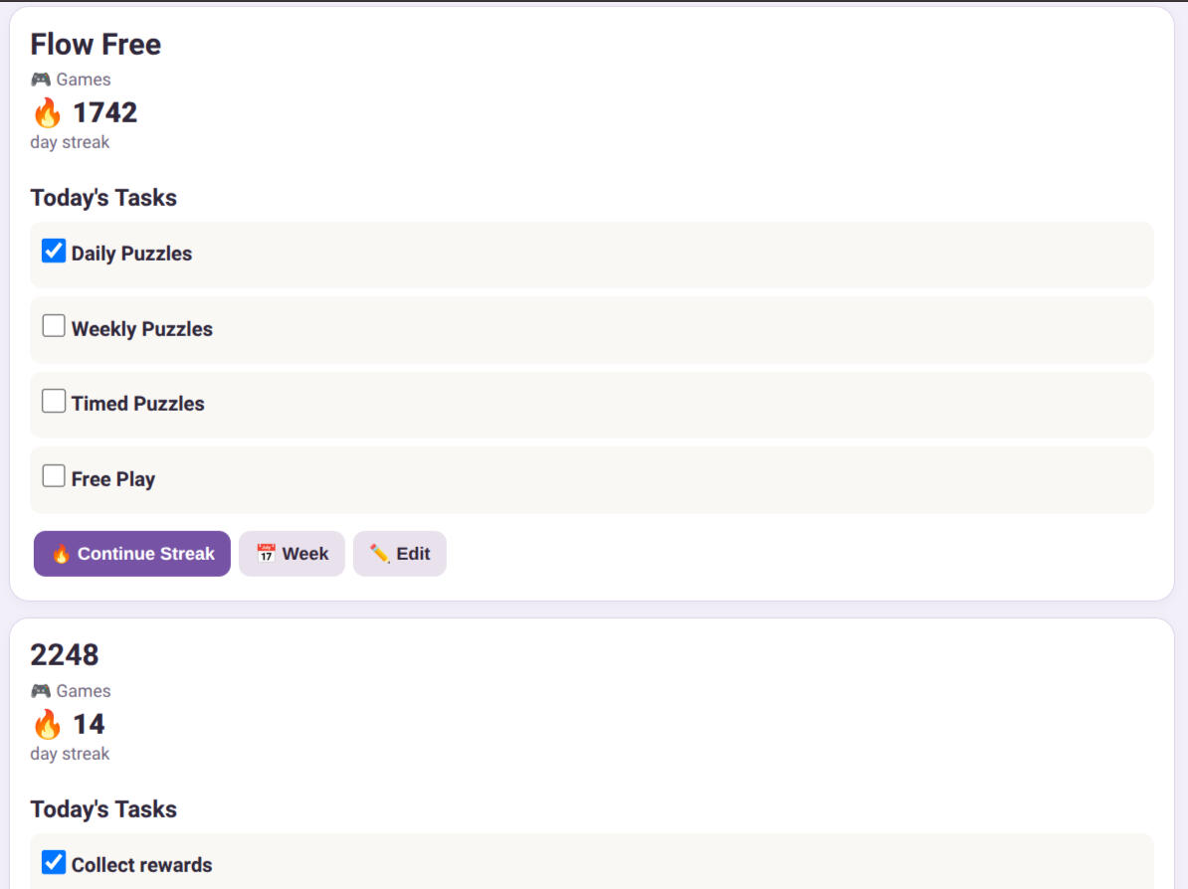The height and width of the screenshot is (889, 1188).
Task: Edit the Flow Free habit
Action: click(x=399, y=554)
